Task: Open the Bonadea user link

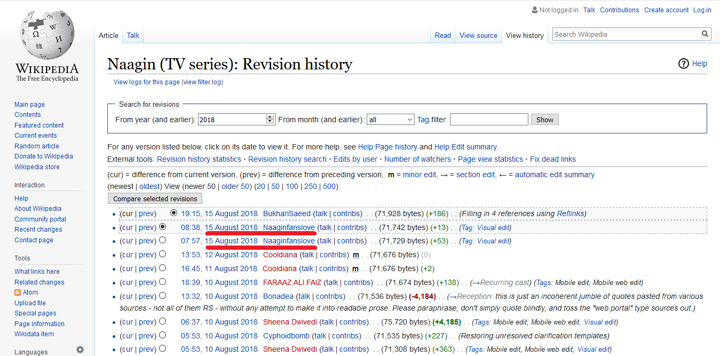Action: click(278, 296)
